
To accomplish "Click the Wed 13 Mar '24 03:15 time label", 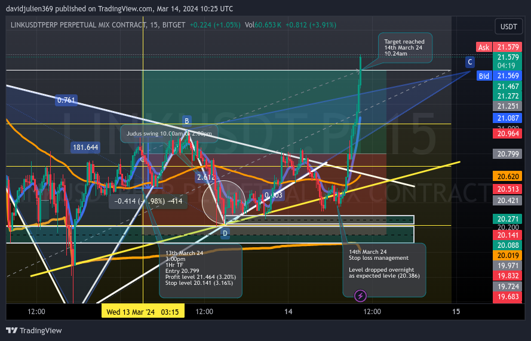I will coord(143,312).
